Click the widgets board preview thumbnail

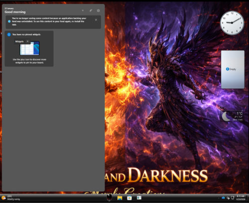click(x=30, y=48)
